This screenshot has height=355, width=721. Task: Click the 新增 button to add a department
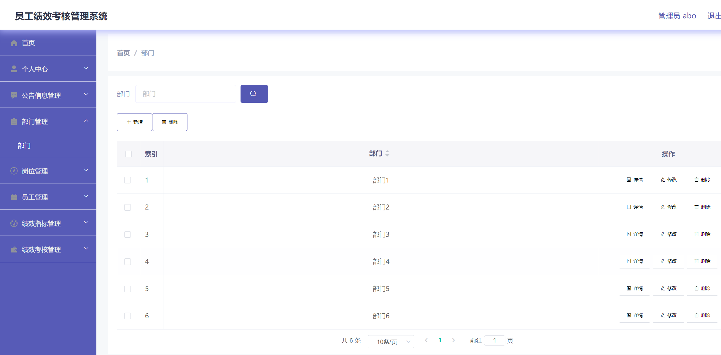click(134, 122)
